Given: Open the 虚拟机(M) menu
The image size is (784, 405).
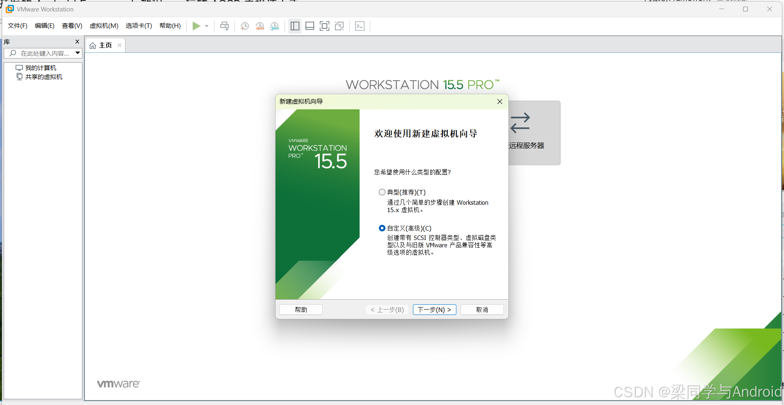Looking at the screenshot, I should click(104, 26).
